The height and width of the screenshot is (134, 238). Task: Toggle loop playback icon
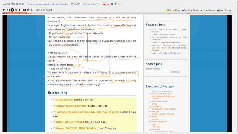click(x=32, y=10)
